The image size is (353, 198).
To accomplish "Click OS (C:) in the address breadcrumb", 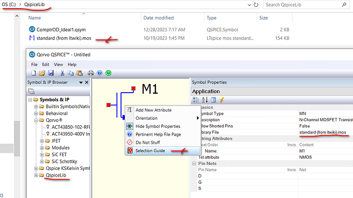I will click(9, 4).
